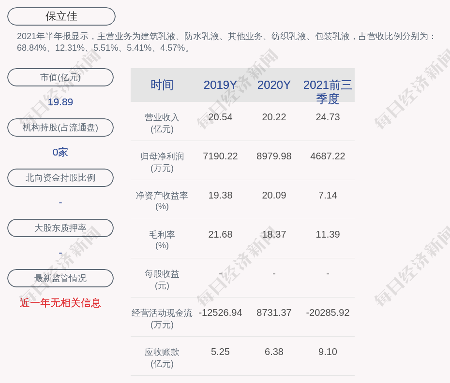
Task: Select the 最新监管情况 label button
Action: click(x=60, y=278)
